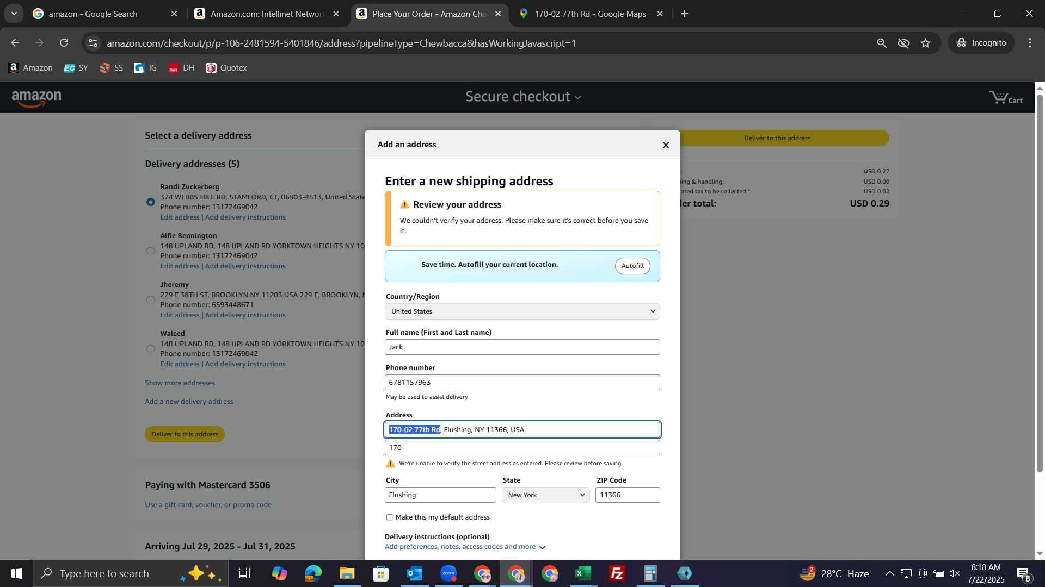Open Outlook from the taskbar
Viewport: 1045px width, 587px height.
coord(415,573)
